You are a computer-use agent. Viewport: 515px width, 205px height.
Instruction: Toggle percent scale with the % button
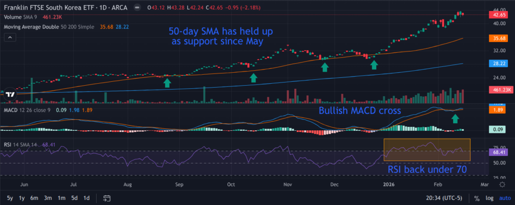pyautogui.click(x=477, y=197)
